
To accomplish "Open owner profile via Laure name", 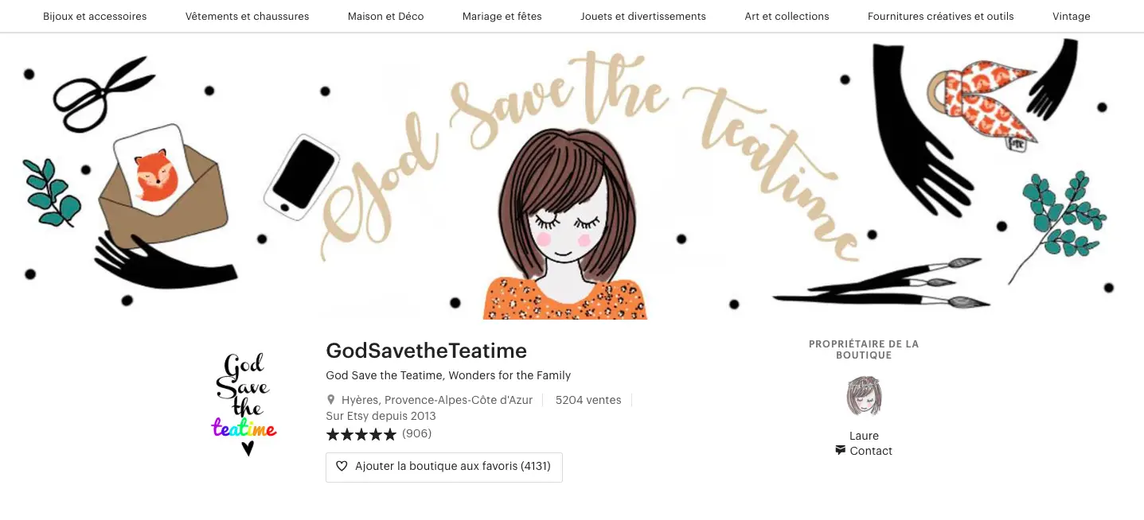I will coord(864,436).
